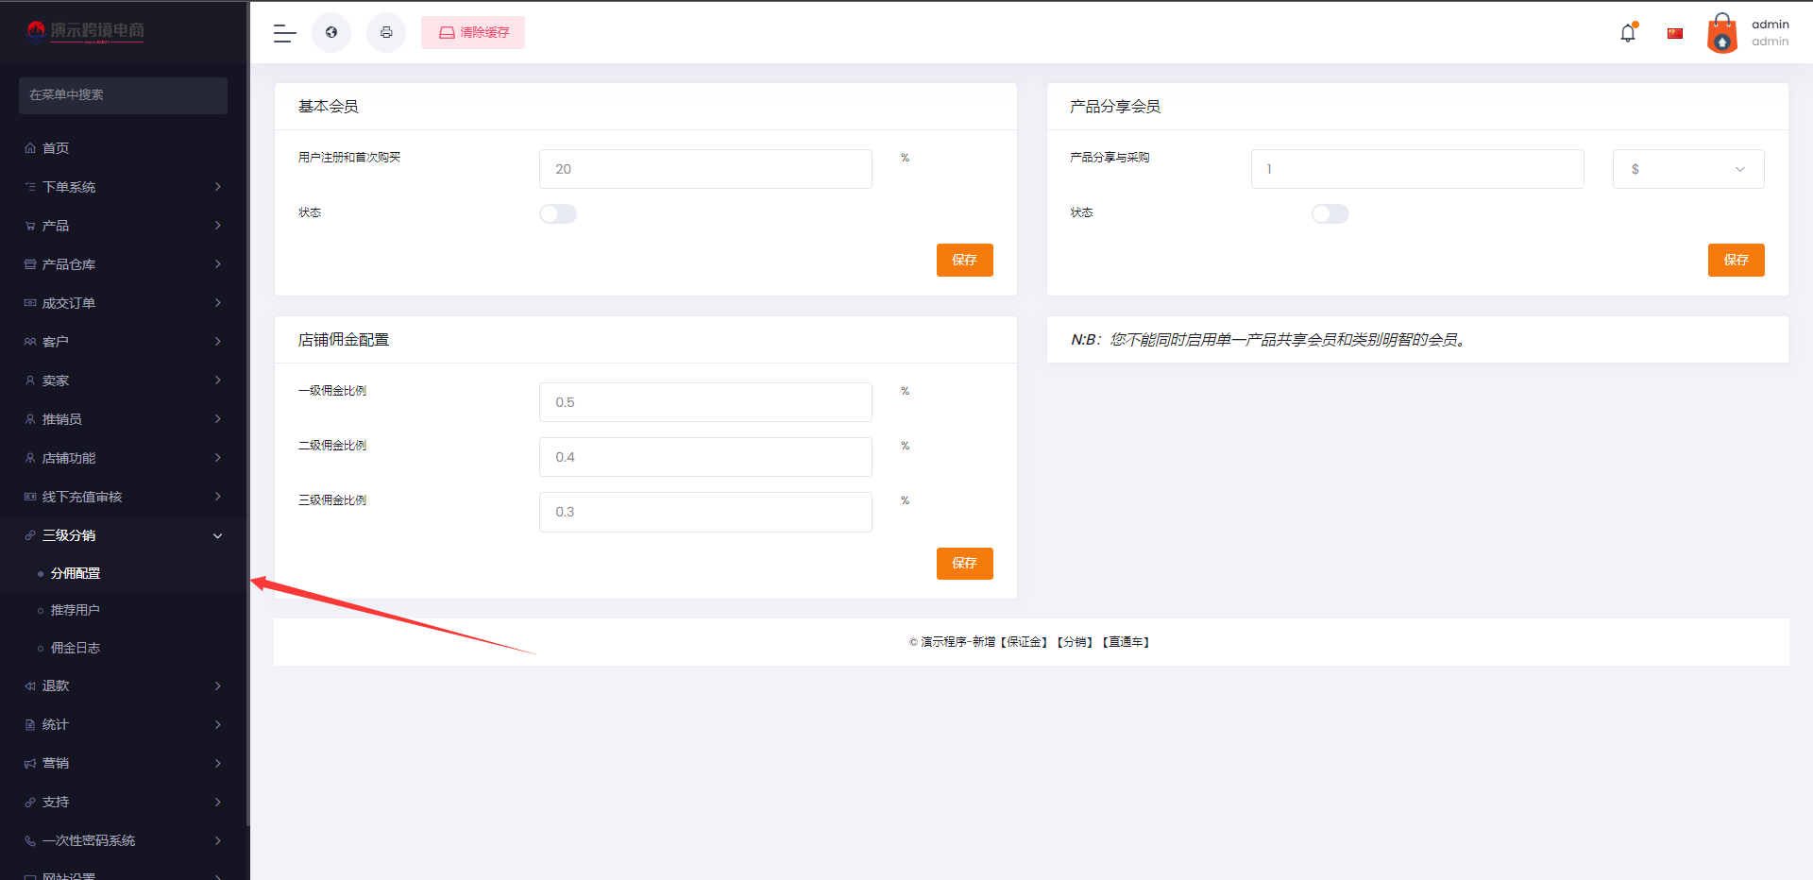Screen dimensions: 1813x880
Task: Open the notification bell
Action: (x=1628, y=33)
